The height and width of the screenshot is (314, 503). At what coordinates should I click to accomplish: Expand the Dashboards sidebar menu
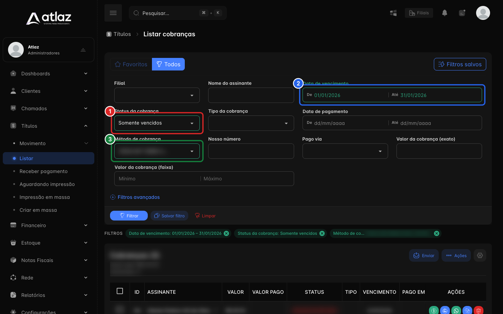pyautogui.click(x=49, y=74)
